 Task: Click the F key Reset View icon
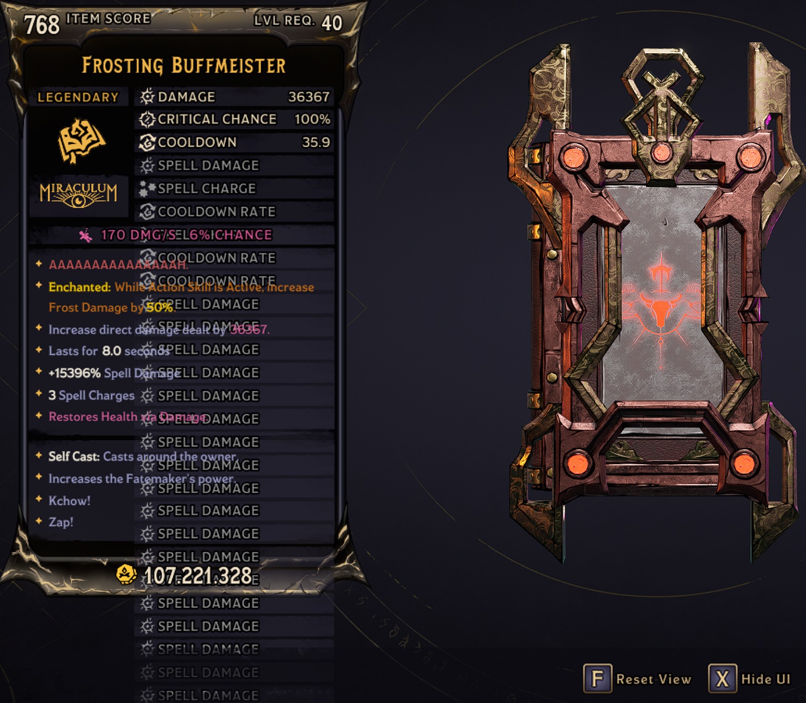point(597,679)
